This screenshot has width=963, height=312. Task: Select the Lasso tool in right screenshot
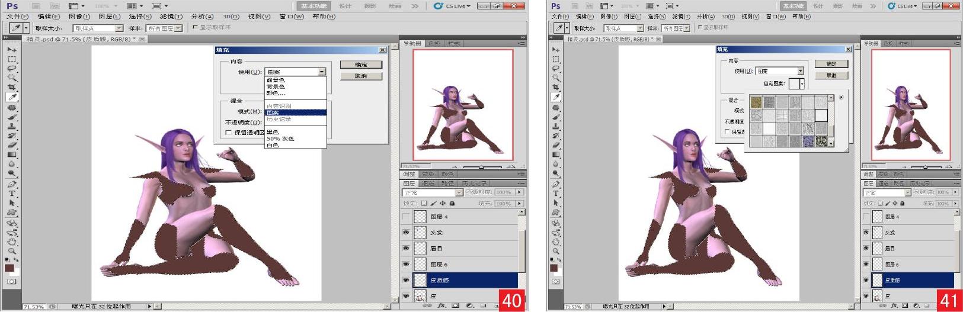point(556,69)
